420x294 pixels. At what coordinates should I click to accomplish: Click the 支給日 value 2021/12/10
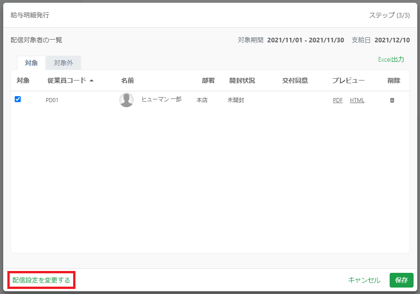[x=392, y=40]
